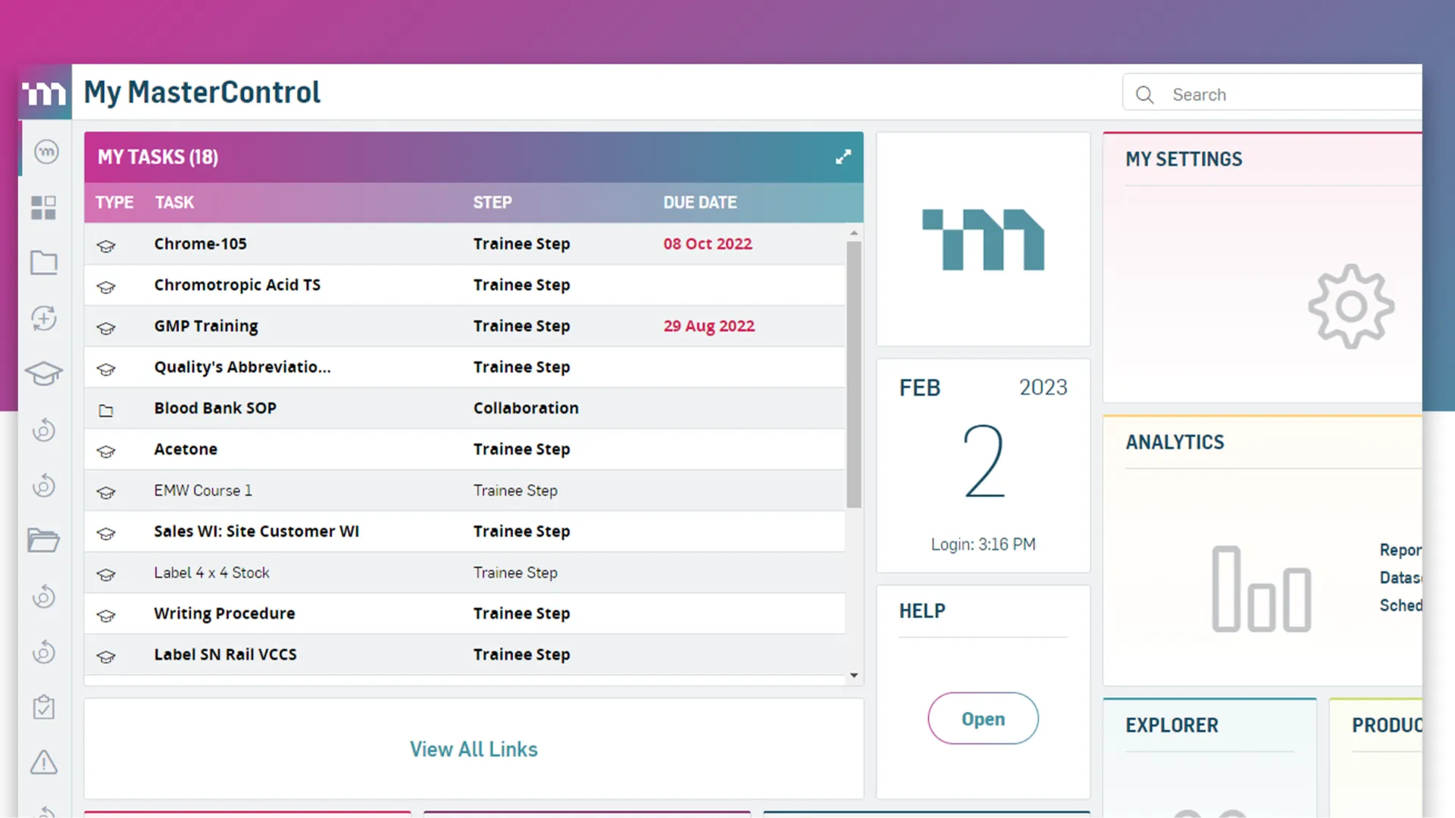Click training icon for Quality's Abbreviatio... row
The image size is (1455, 818).
(x=106, y=368)
